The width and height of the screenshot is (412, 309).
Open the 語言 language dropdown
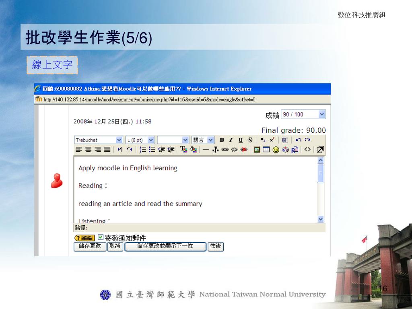coord(203,140)
